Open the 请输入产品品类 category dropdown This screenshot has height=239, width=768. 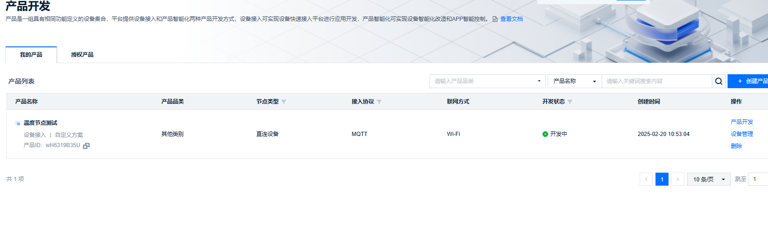pos(487,81)
